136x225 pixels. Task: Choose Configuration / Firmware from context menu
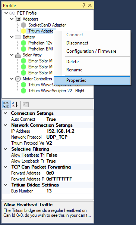click(92, 51)
